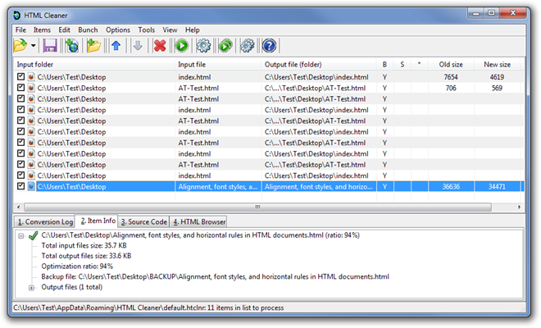This screenshot has width=541, height=328.
Task: Click file icon in row with size 7654
Action: 31,77
